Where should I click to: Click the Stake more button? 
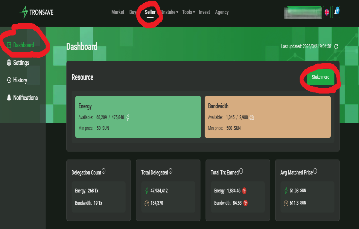[x=320, y=77]
